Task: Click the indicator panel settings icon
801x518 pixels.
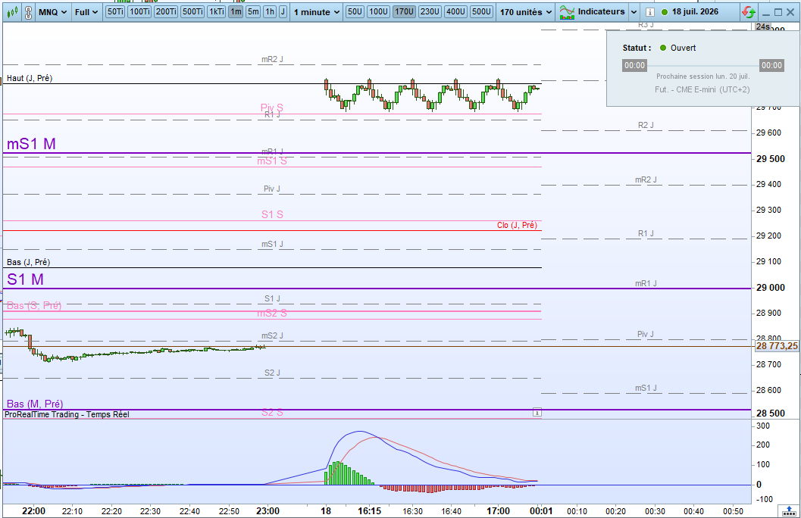Action: [537, 412]
